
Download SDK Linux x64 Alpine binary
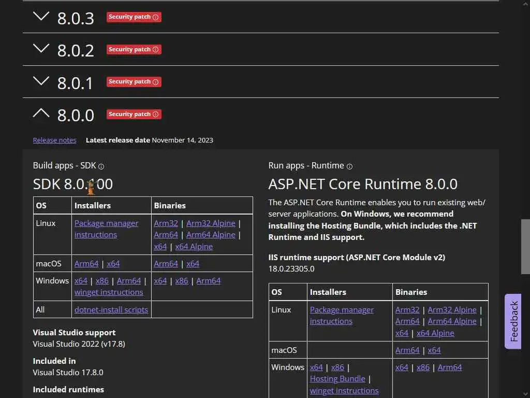tap(194, 247)
